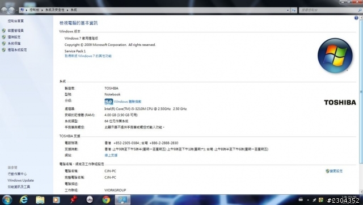Open Windows Media Player from taskbar

click(56, 200)
